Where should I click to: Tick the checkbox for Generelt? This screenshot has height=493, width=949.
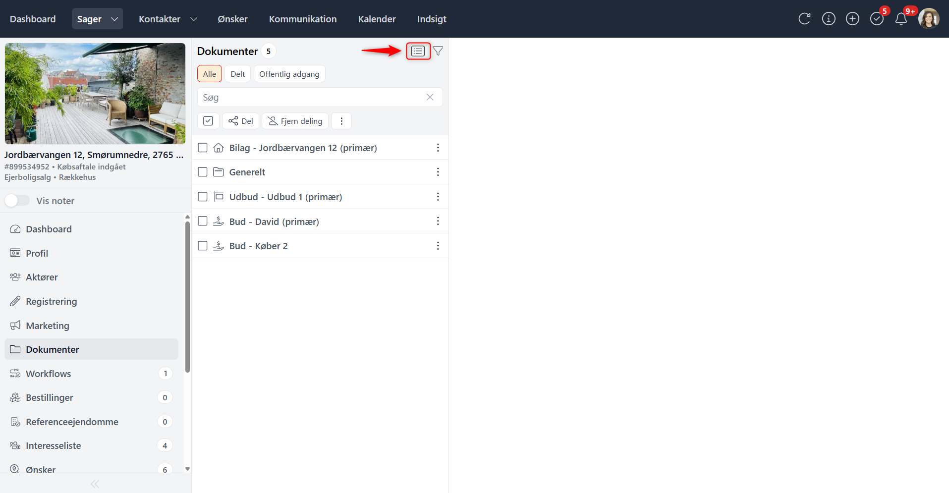[203, 172]
